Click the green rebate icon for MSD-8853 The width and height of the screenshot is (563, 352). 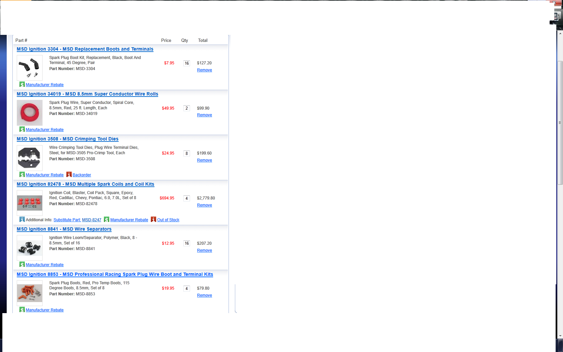(x=22, y=310)
